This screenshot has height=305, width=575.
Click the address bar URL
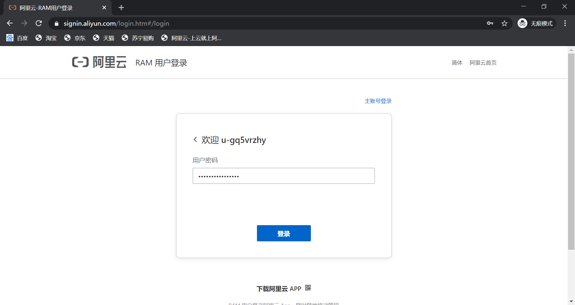tap(116, 23)
